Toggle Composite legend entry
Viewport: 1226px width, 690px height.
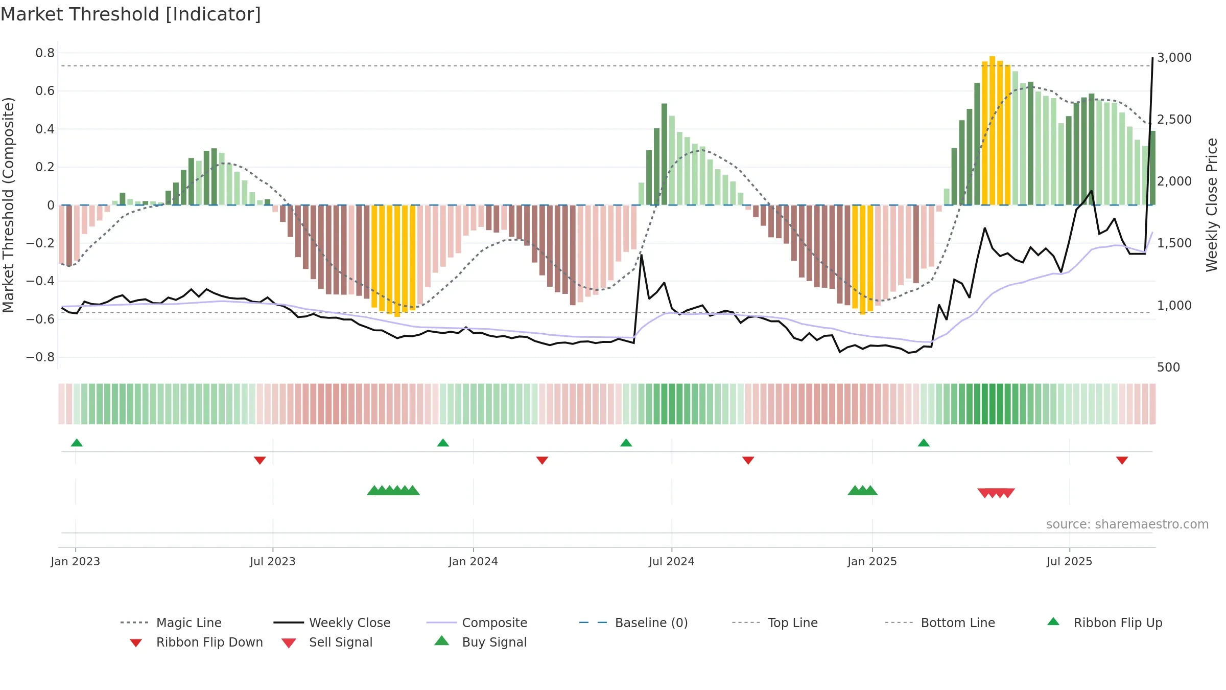(477, 623)
